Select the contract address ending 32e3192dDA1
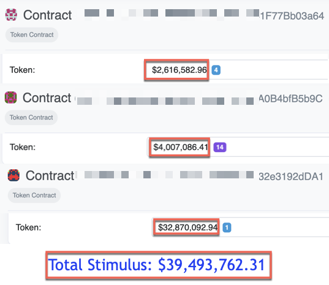329x285 pixels. (x=200, y=176)
